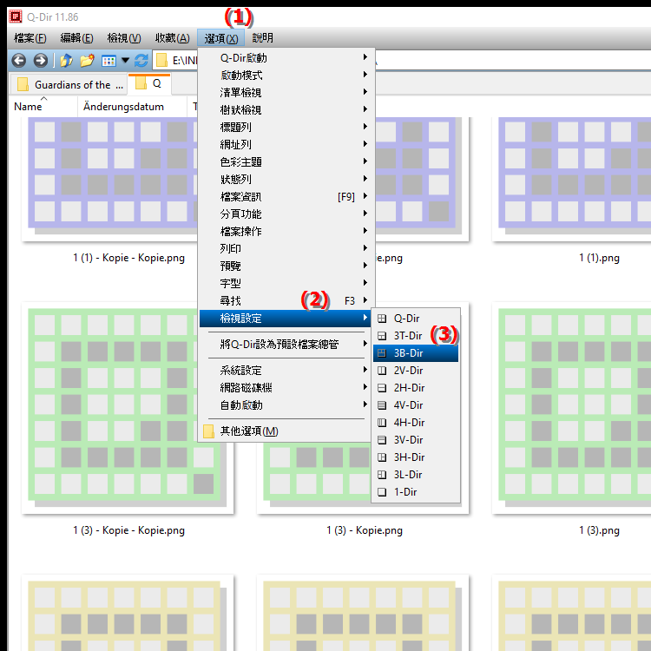This screenshot has width=651, height=651.
Task: Open 將Q-Dir設為預設檔案總管 submenu
Action: [x=286, y=345]
